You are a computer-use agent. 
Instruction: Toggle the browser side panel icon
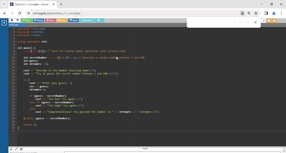[x=266, y=13]
